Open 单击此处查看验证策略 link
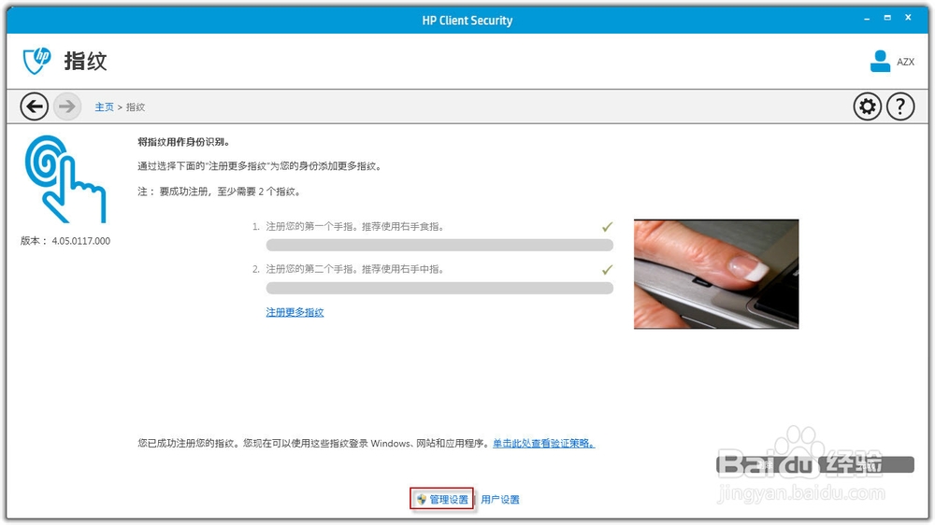935x525 pixels. [x=543, y=444]
